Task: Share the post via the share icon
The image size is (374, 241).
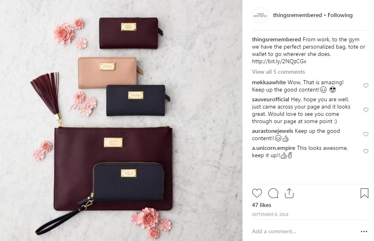Action: (x=289, y=193)
